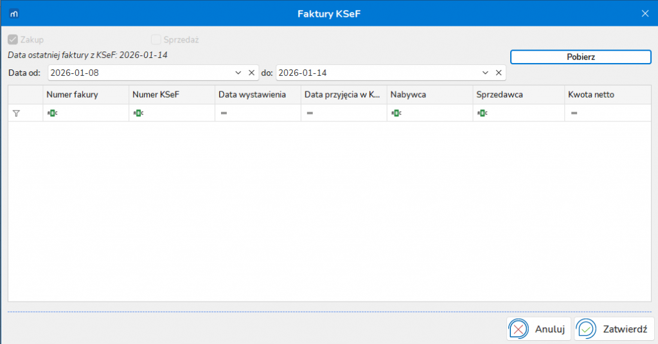The width and height of the screenshot is (658, 344).
Task: Expand the 'Data od' date dropdown
Action: point(238,73)
